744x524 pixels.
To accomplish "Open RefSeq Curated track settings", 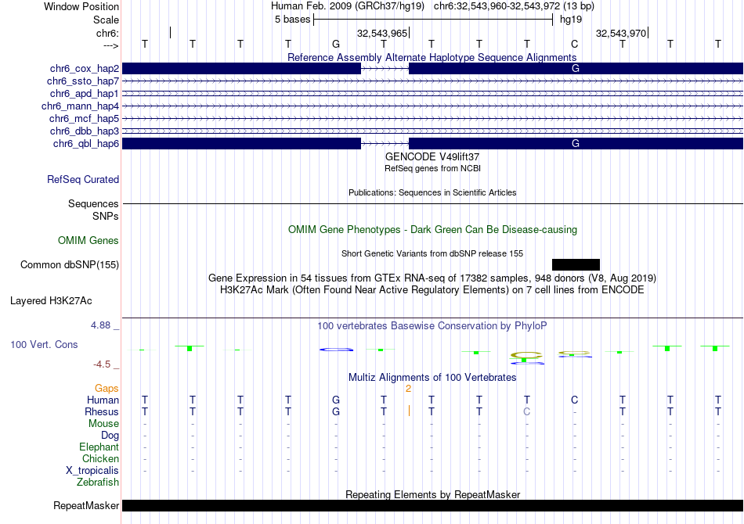I will (x=83, y=180).
